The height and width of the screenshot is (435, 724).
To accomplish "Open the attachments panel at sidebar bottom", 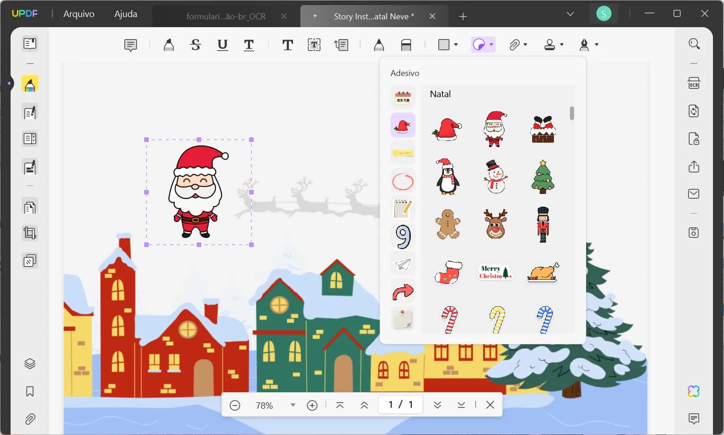I will tap(30, 419).
